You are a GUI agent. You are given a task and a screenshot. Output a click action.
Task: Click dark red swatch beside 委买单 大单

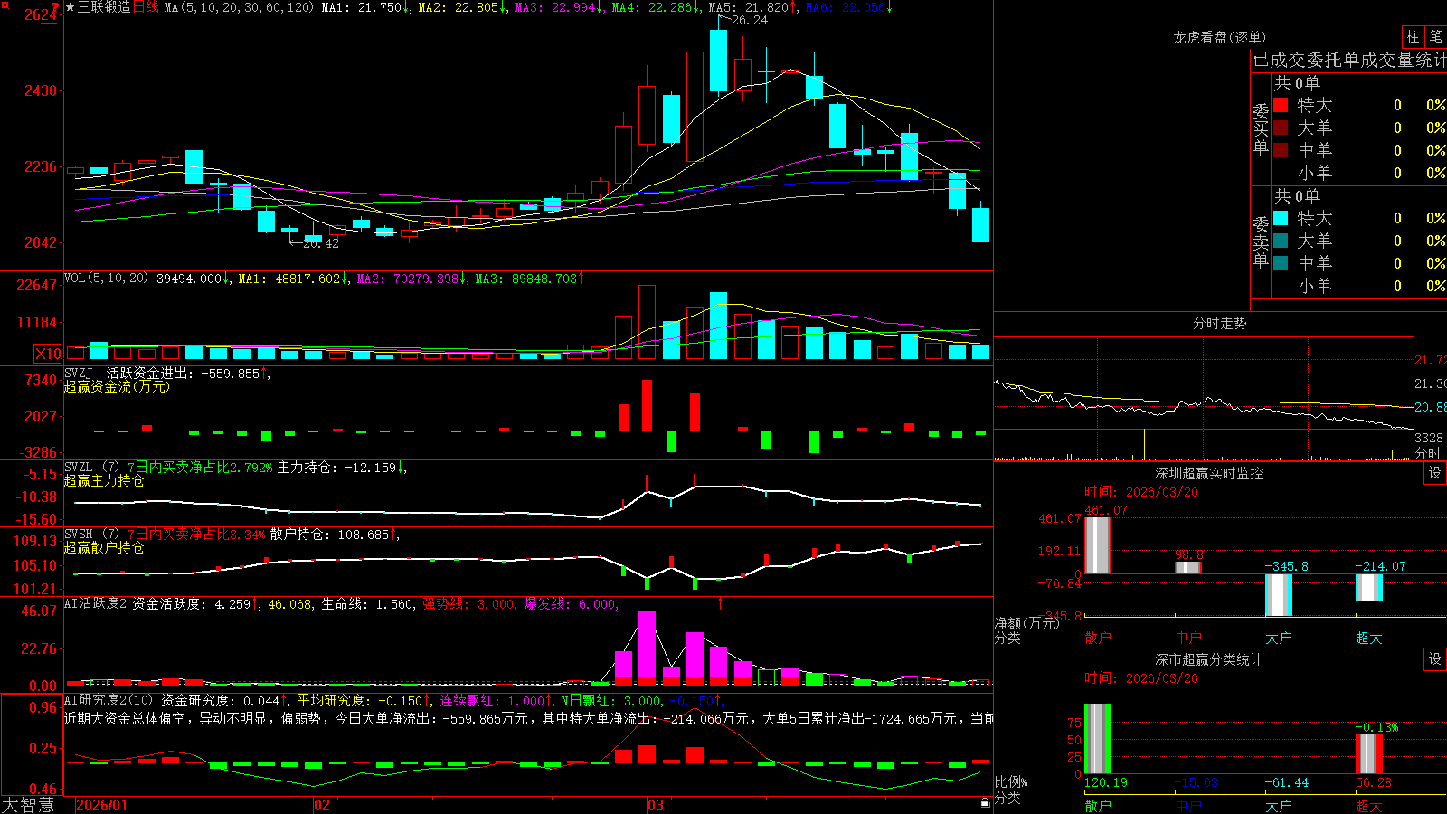(x=1281, y=128)
